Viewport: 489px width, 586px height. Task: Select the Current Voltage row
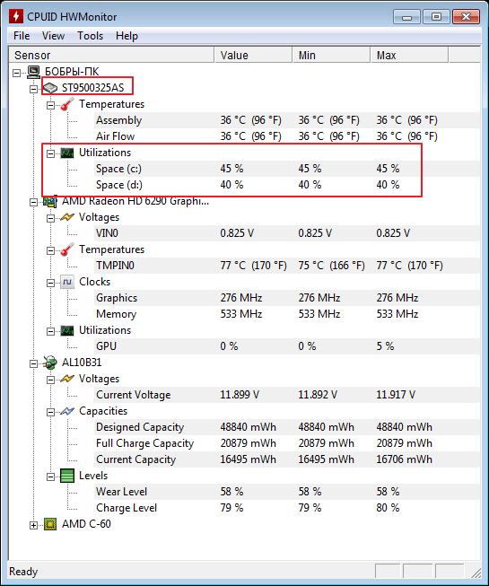tap(287, 395)
